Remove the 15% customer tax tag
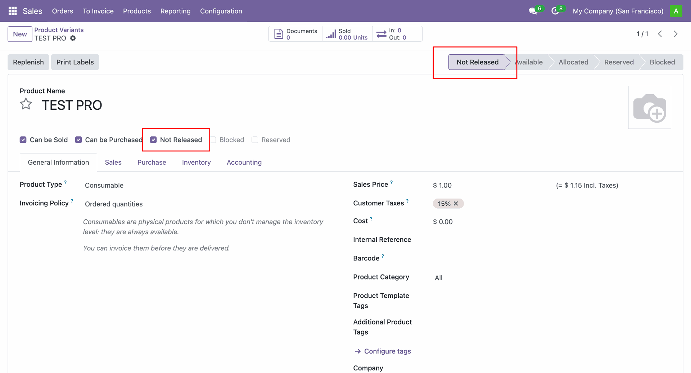This screenshot has height=373, width=691. coord(456,204)
